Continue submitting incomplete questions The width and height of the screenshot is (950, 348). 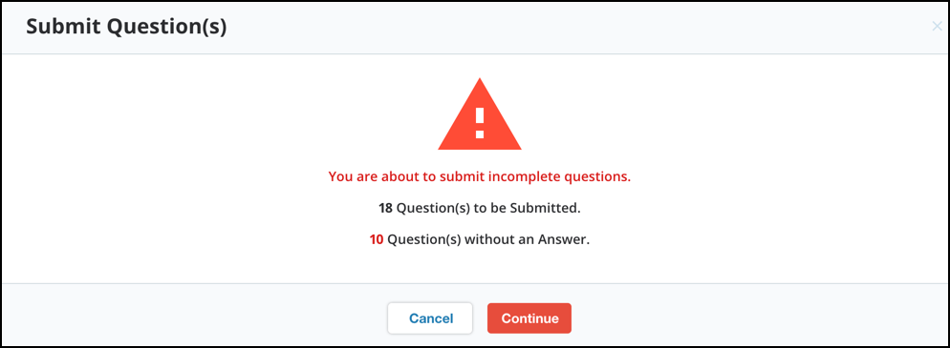pos(529,318)
